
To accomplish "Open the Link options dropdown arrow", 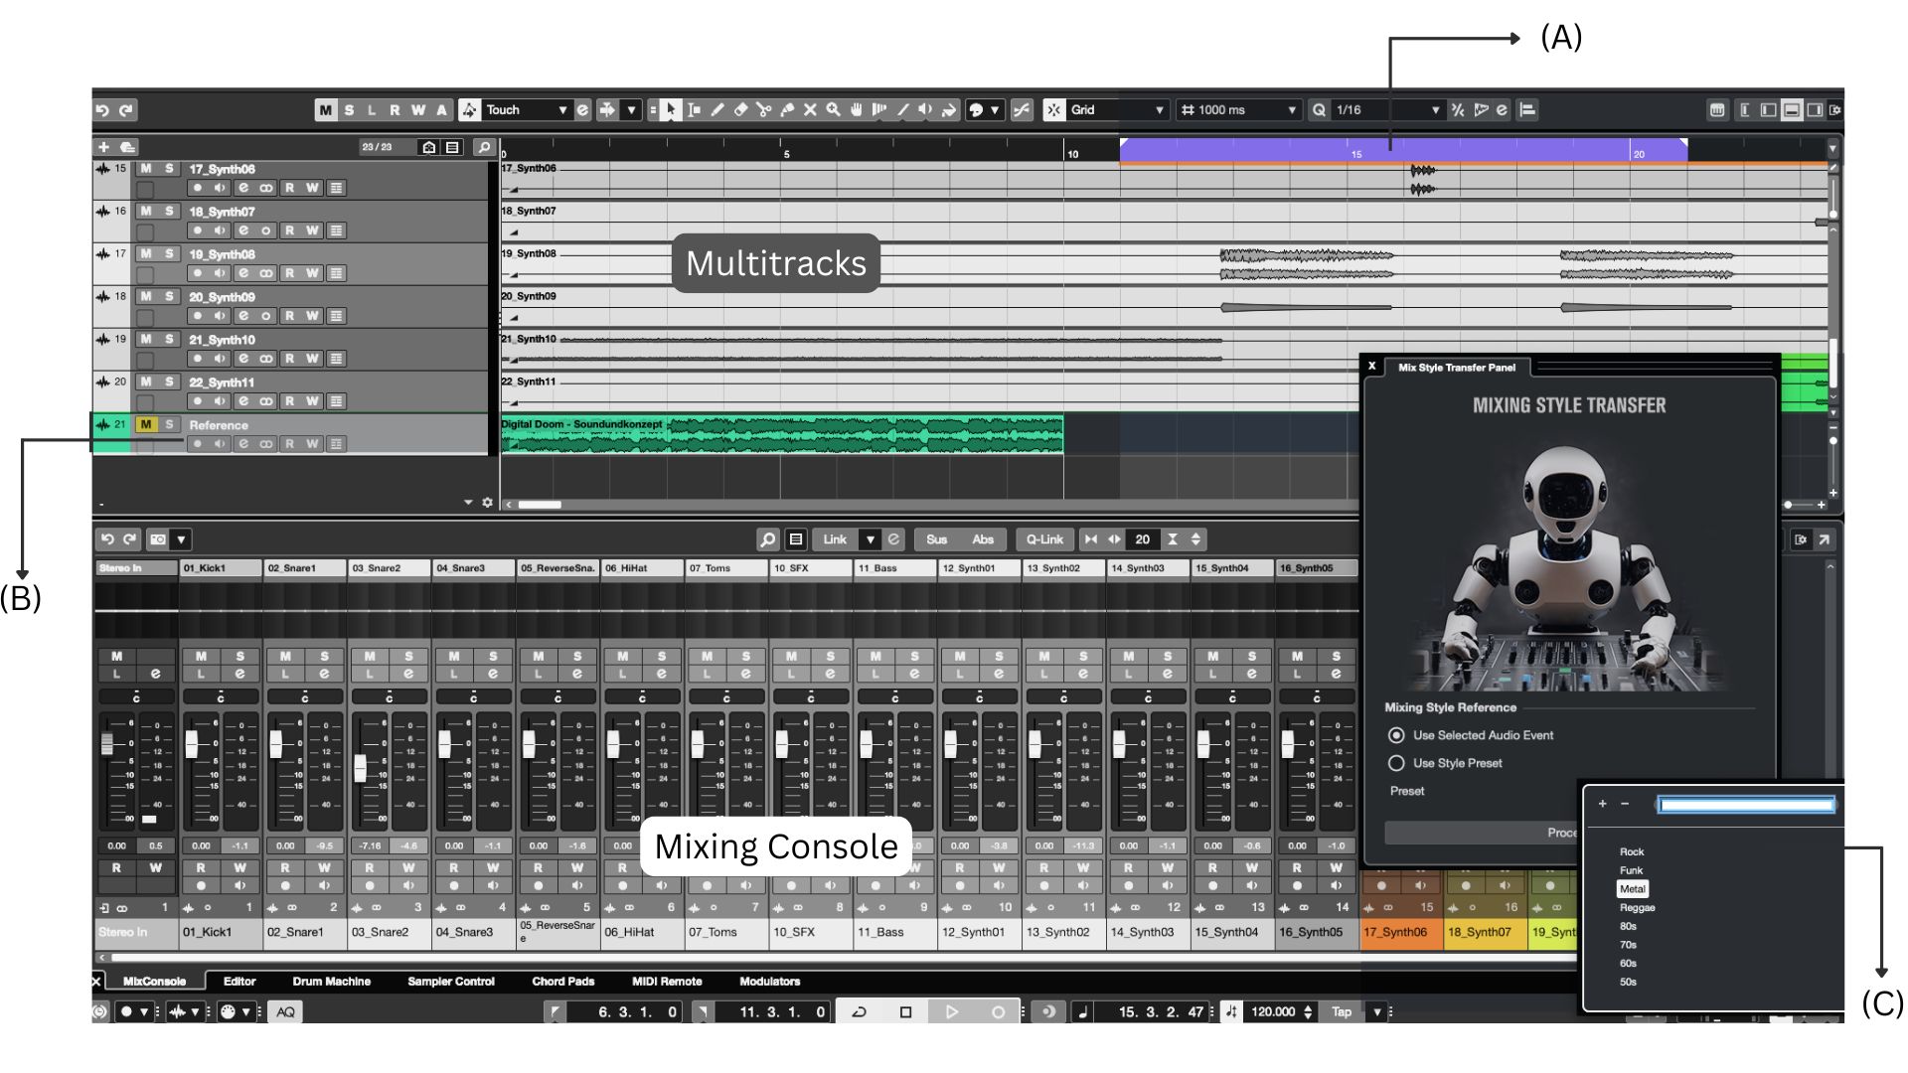I will pos(871,539).
